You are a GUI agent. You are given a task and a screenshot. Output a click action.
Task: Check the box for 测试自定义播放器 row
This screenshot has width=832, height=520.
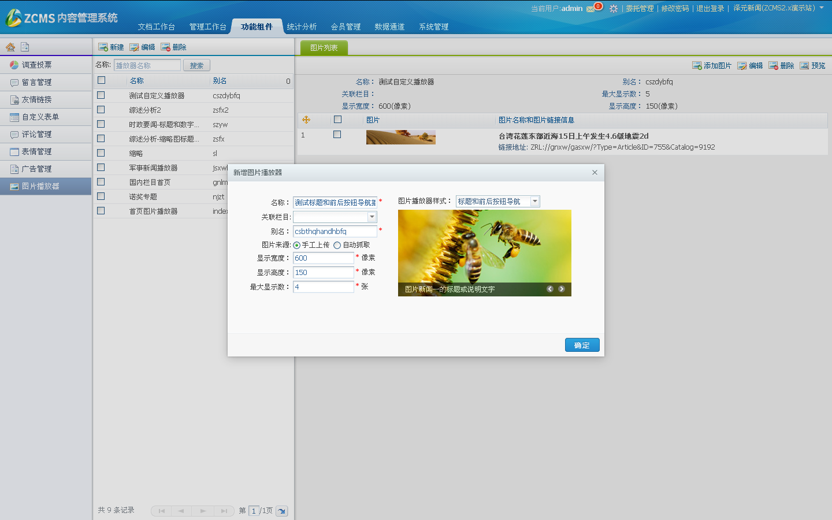101,95
